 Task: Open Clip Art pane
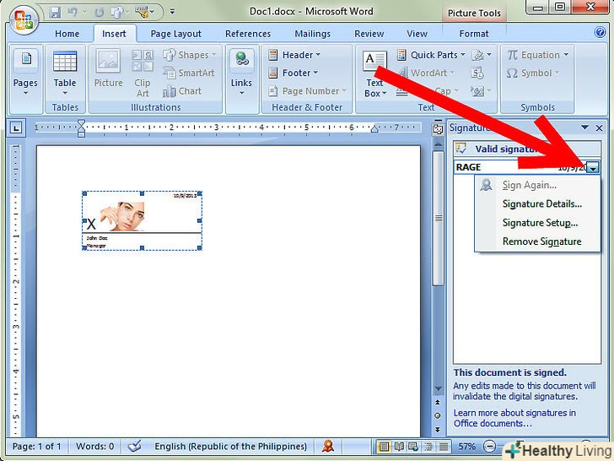[143, 73]
